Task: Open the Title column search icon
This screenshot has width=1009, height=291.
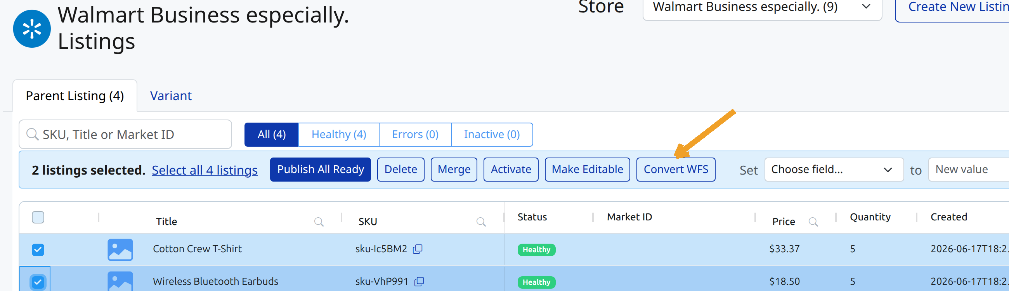Action: [319, 222]
